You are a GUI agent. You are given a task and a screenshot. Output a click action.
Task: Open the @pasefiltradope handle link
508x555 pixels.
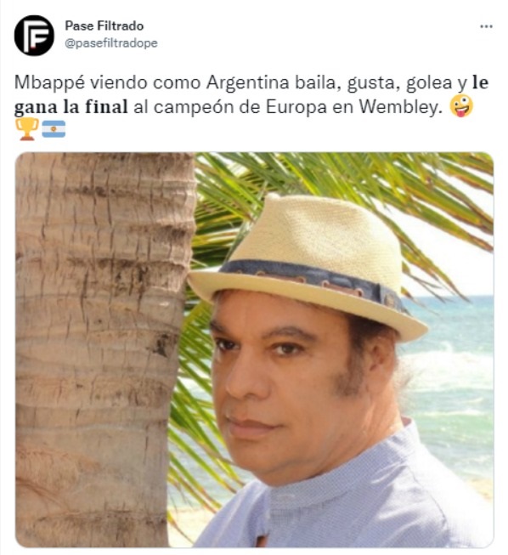pos(111,43)
